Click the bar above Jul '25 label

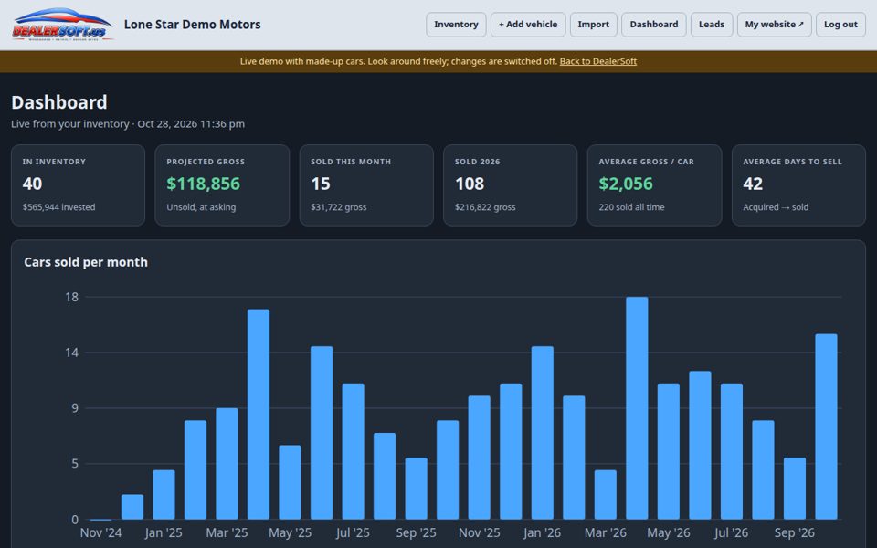pyautogui.click(x=353, y=452)
